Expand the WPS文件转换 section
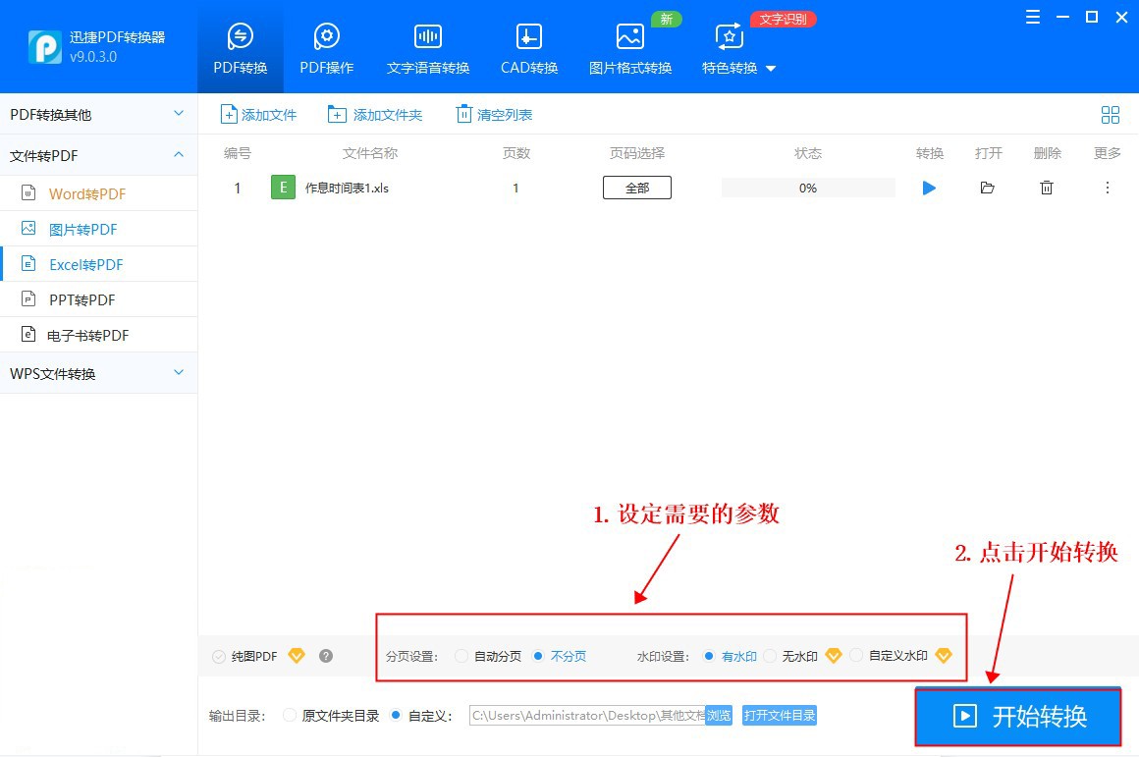The width and height of the screenshot is (1139, 757). (98, 373)
